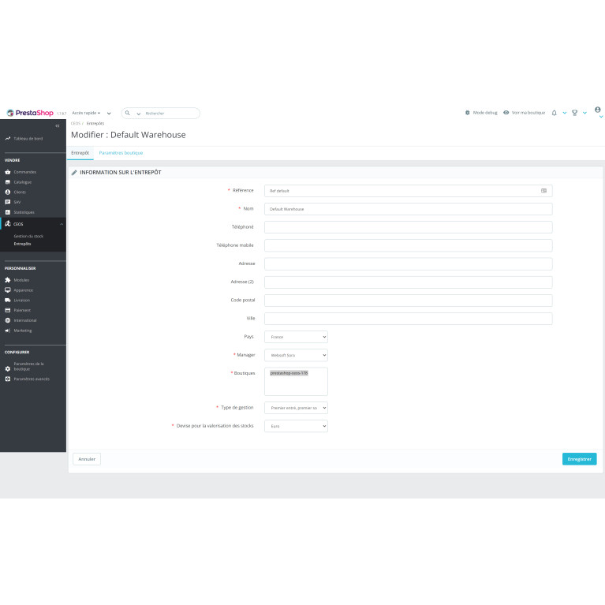Click the trophy icon in header
Image resolution: width=605 pixels, height=605 pixels.
tap(575, 113)
